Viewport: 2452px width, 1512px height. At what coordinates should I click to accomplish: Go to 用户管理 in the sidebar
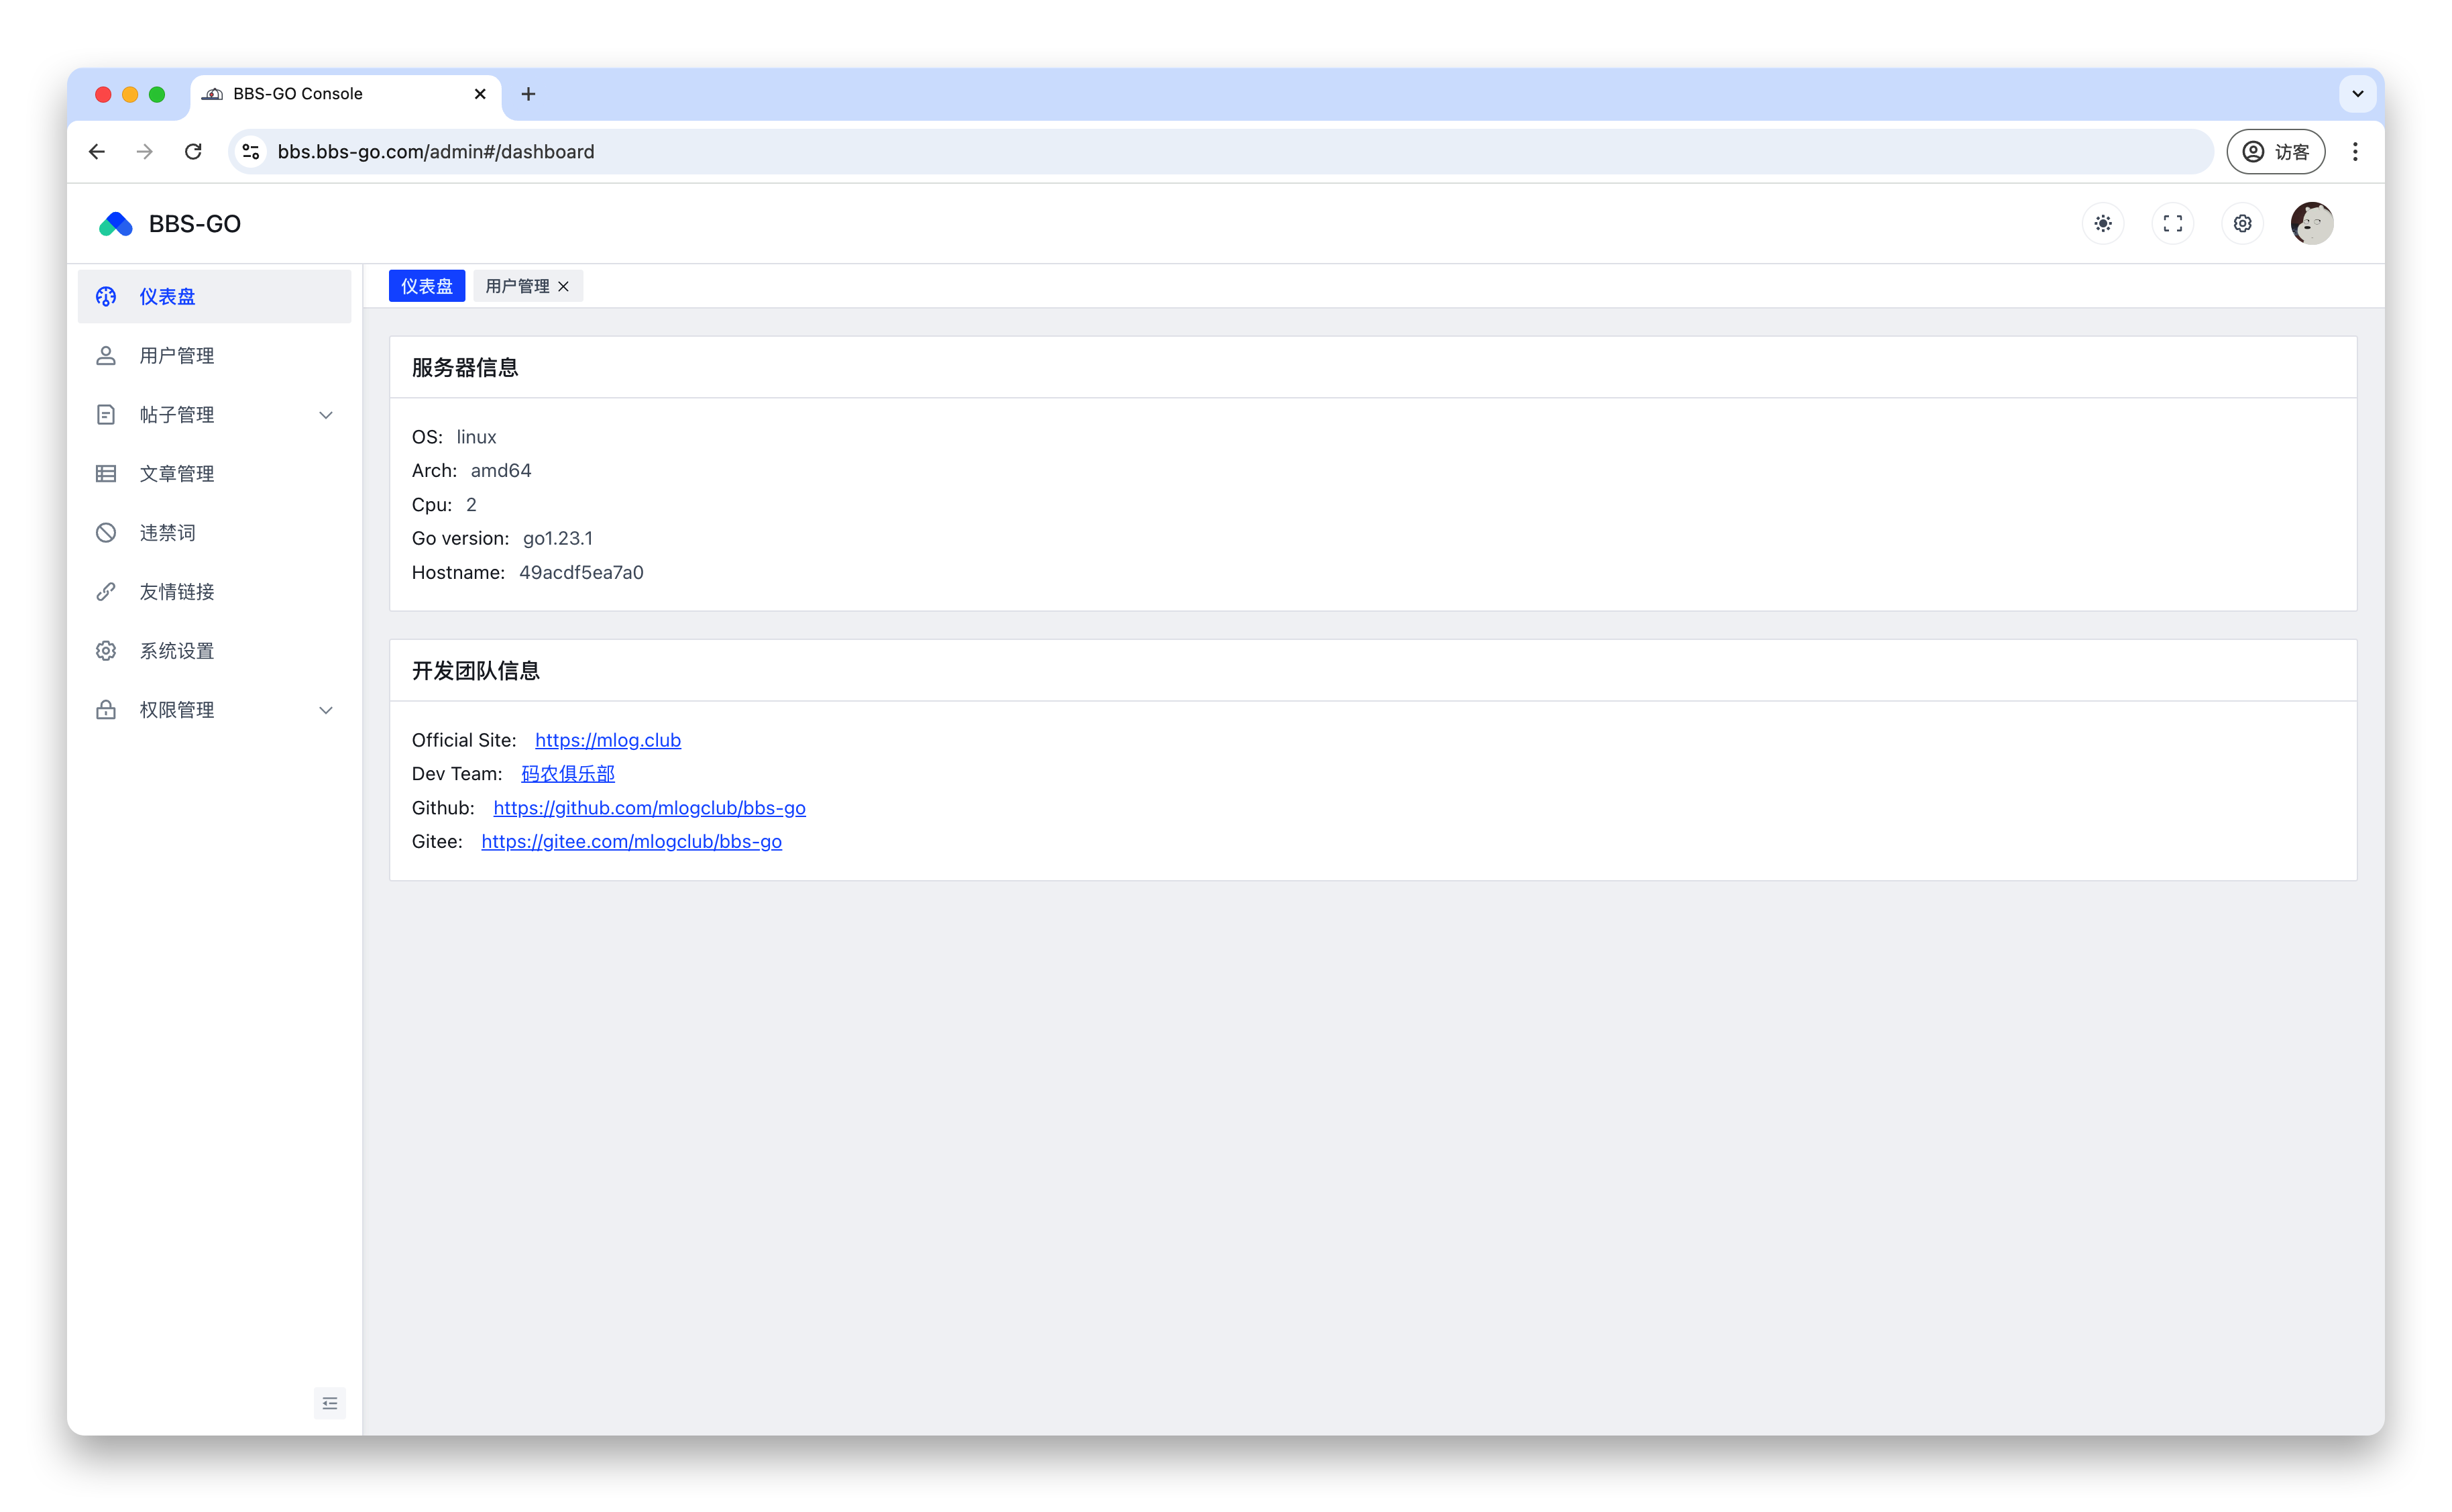[214, 355]
